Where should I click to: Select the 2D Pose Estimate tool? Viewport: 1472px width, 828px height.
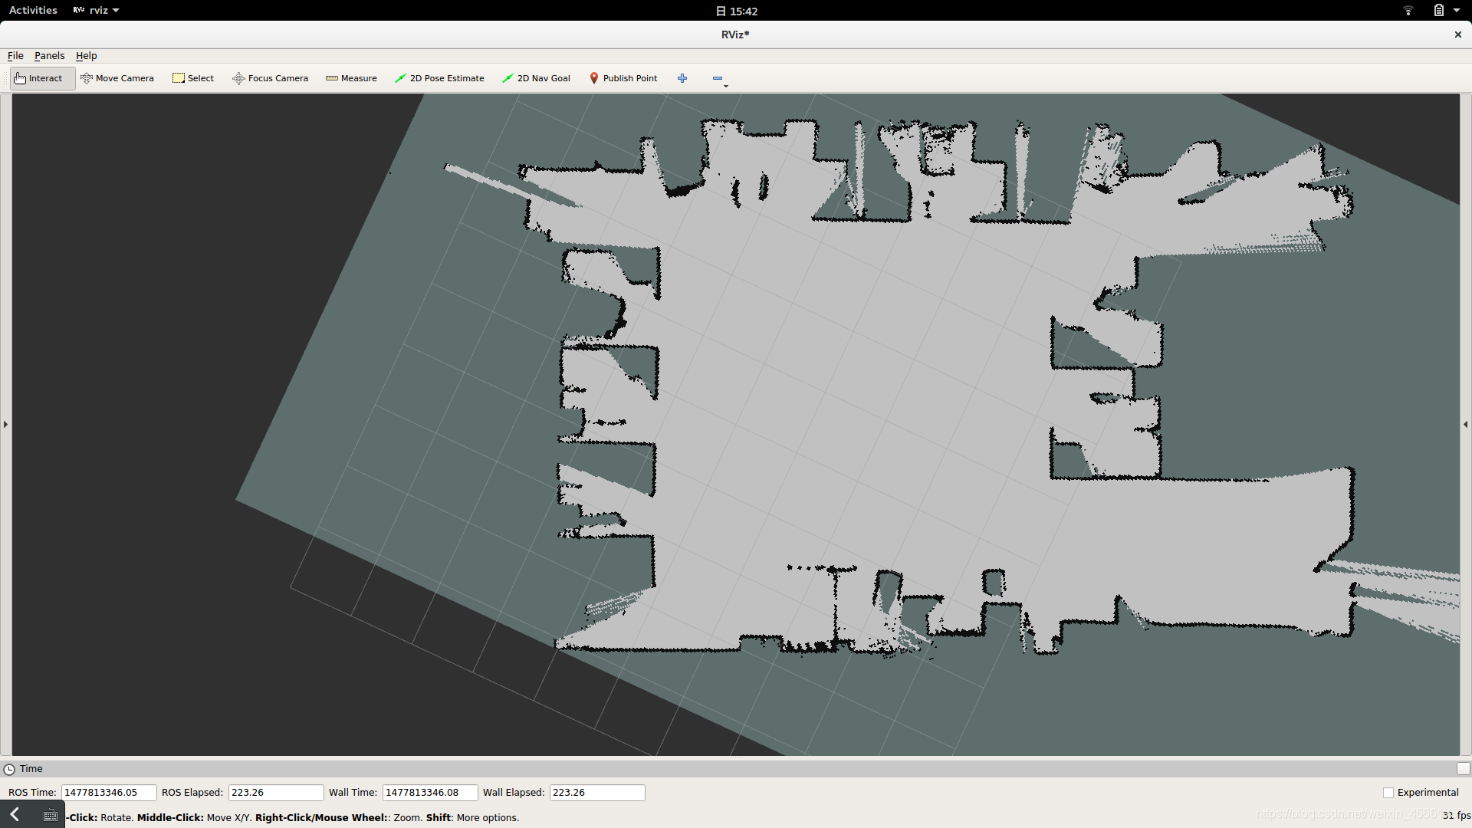click(440, 78)
